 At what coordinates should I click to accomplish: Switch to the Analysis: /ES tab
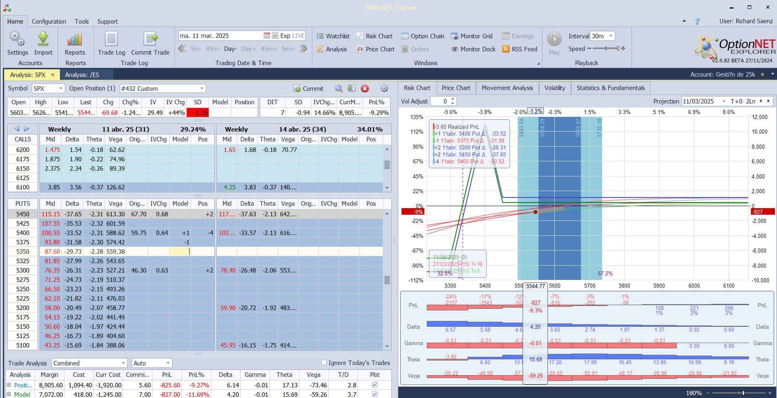[x=82, y=75]
